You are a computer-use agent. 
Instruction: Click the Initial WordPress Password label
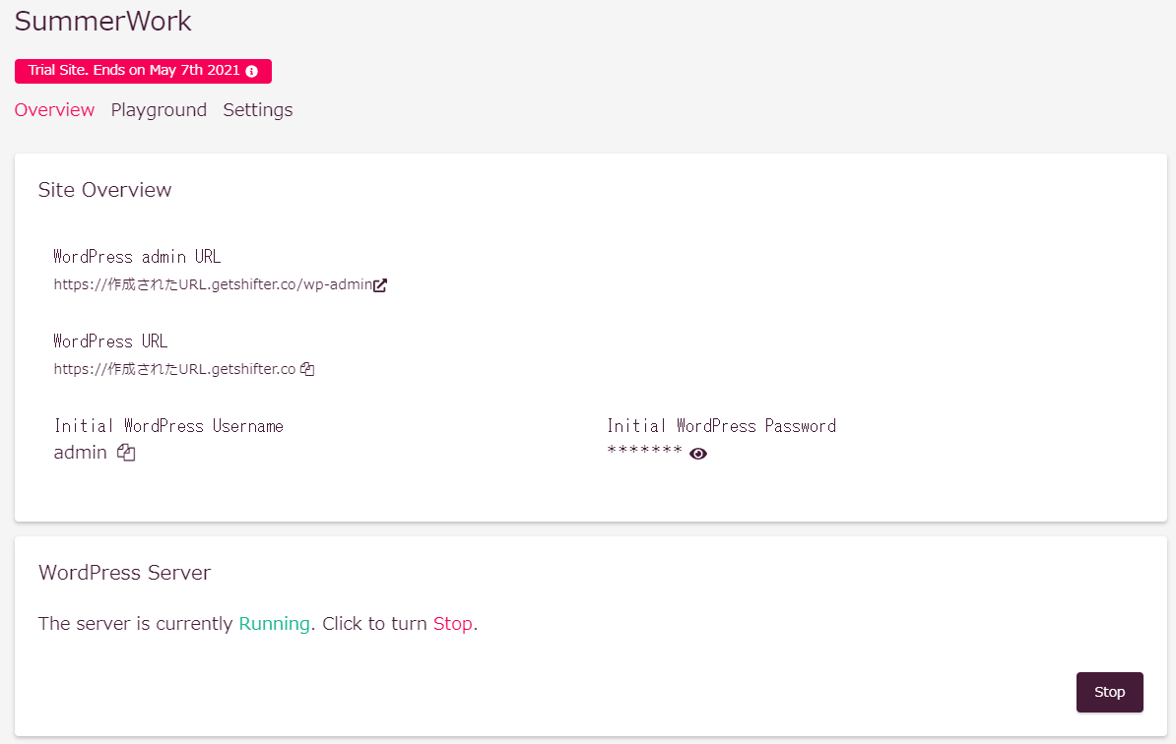[722, 426]
